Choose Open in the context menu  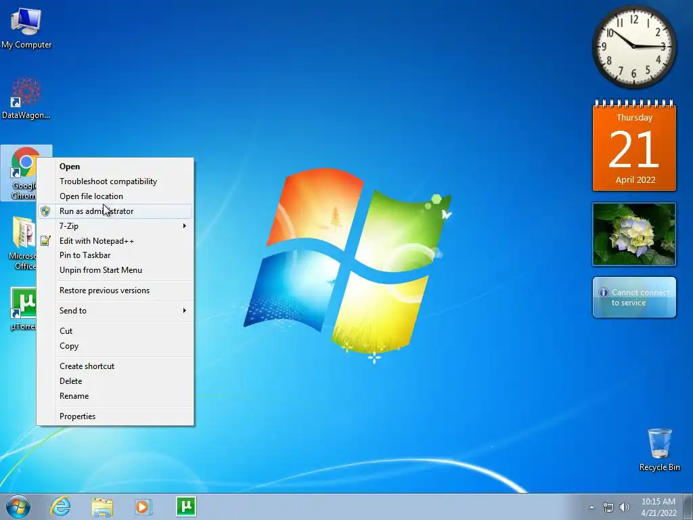(x=115, y=167)
